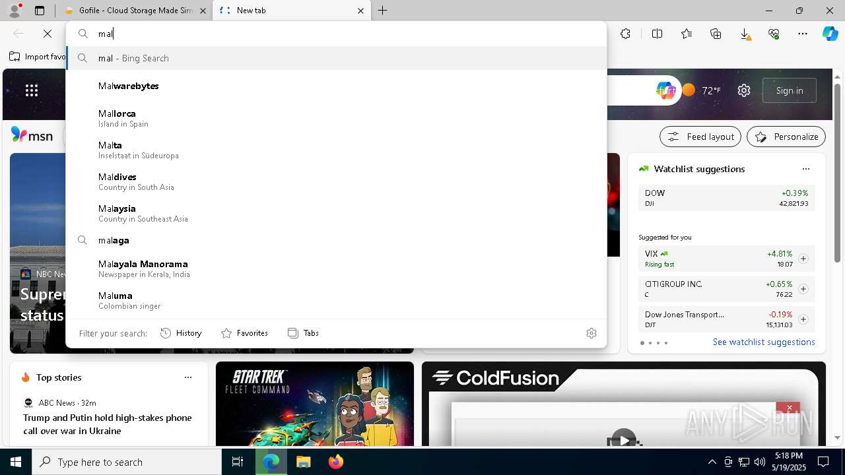845x475 pixels.
Task: Launch Firefox from taskbar
Action: click(335, 462)
